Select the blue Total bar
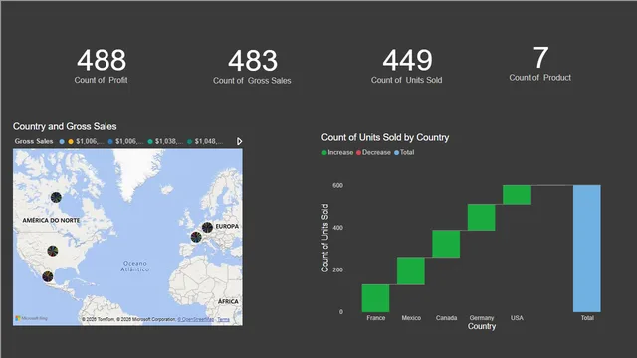This screenshot has height=358, width=637. [587, 249]
